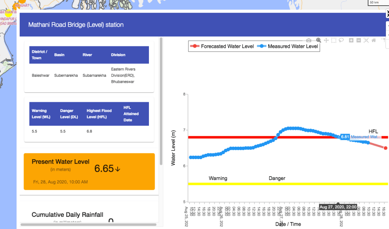The width and height of the screenshot is (389, 229).
Task: Select the Zoom tool in chart toolbar
Action: (319, 40)
